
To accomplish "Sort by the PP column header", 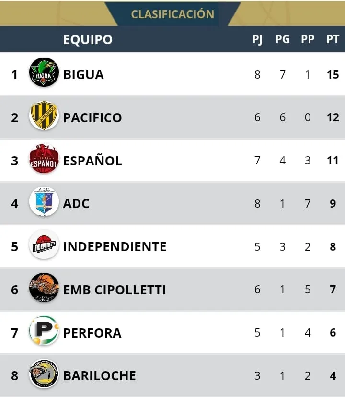I will 308,39.
